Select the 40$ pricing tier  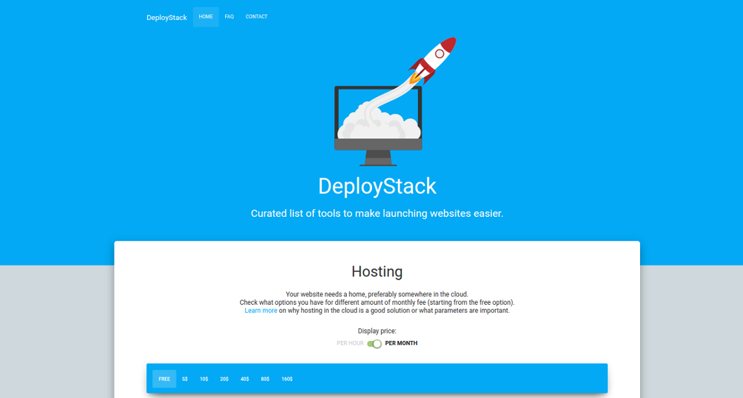coord(245,379)
